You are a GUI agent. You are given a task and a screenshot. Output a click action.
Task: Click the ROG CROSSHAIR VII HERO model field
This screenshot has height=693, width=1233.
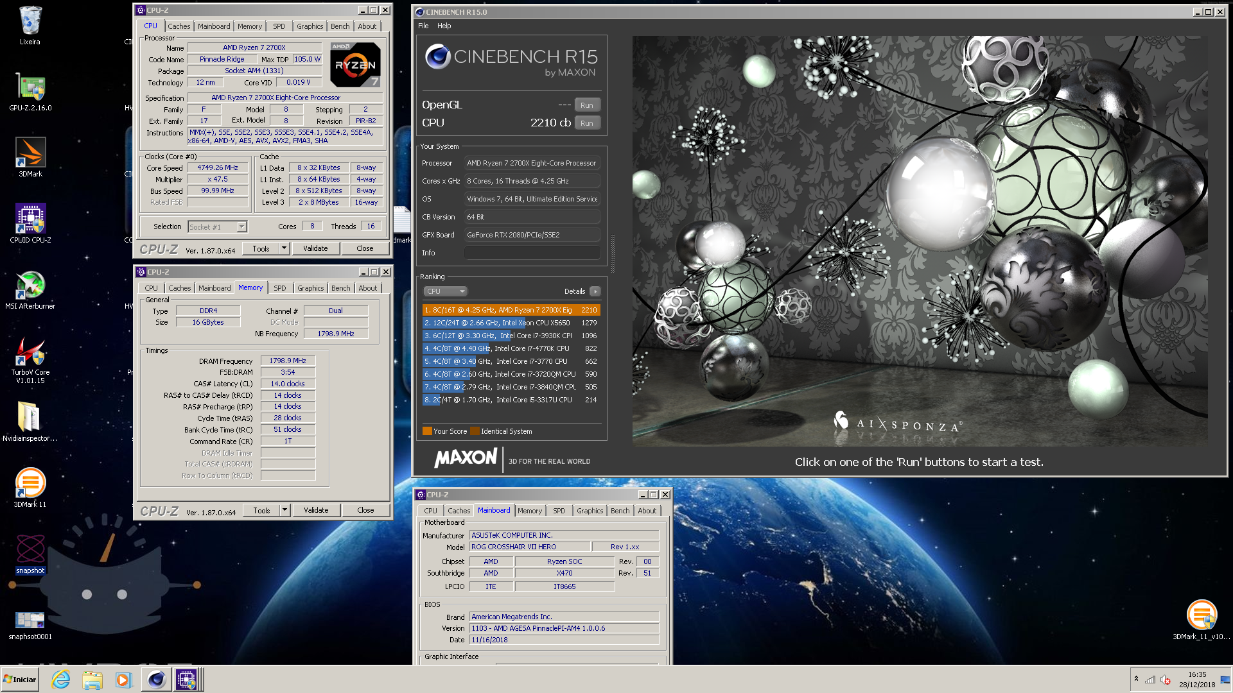[529, 547]
